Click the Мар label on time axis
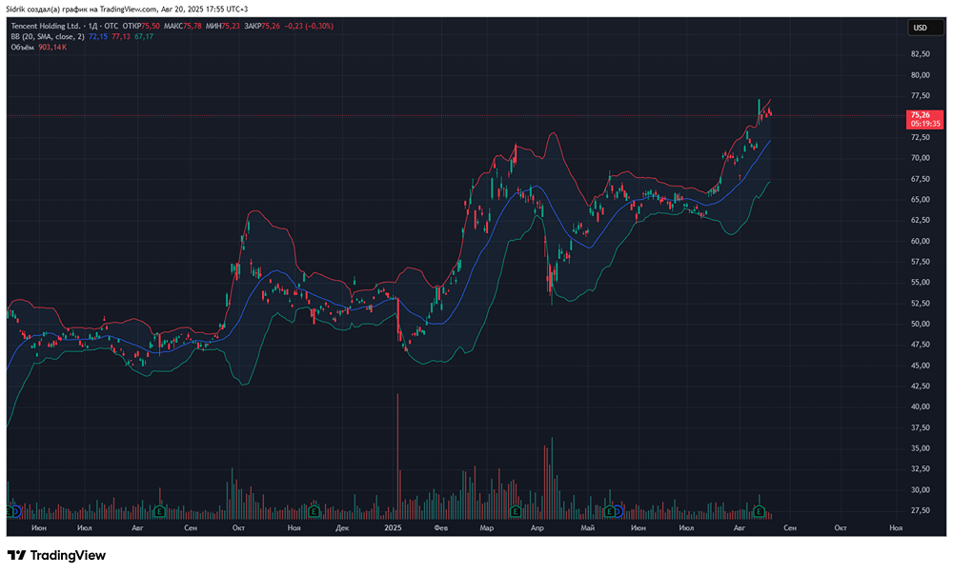Image resolution: width=953 pixels, height=574 pixels. pos(486,528)
